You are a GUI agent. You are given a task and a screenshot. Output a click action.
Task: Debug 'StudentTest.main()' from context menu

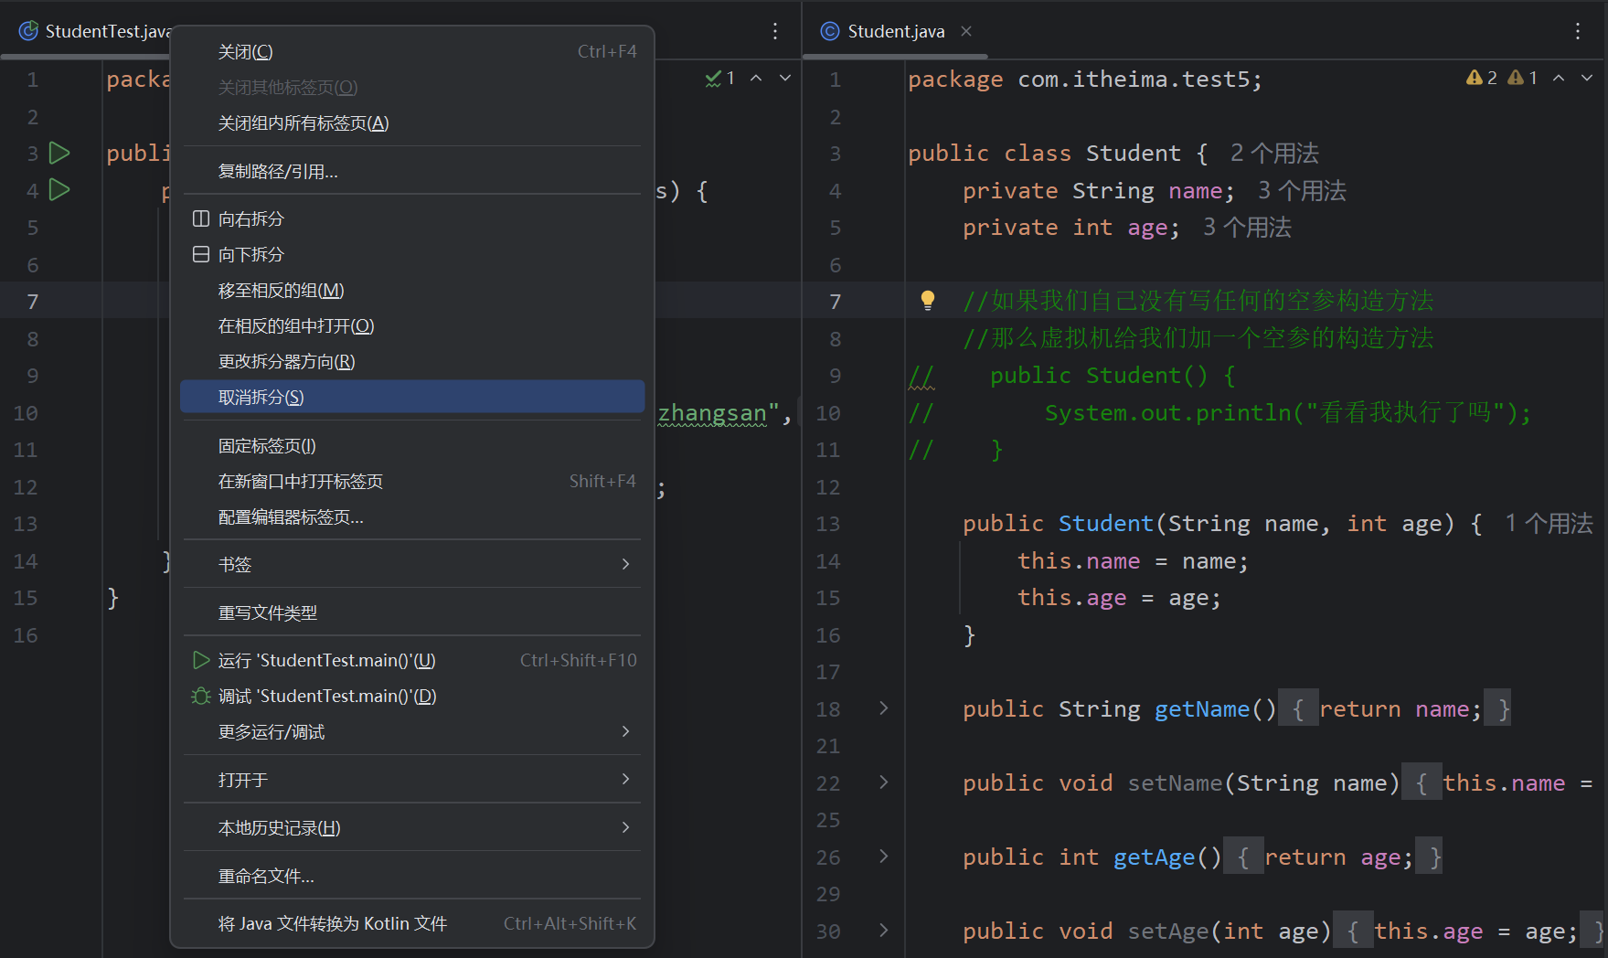pos(412,697)
